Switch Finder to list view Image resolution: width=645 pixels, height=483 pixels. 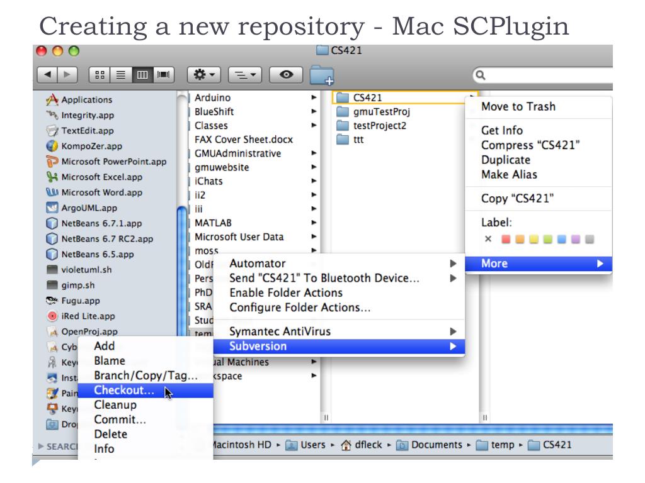coord(121,75)
